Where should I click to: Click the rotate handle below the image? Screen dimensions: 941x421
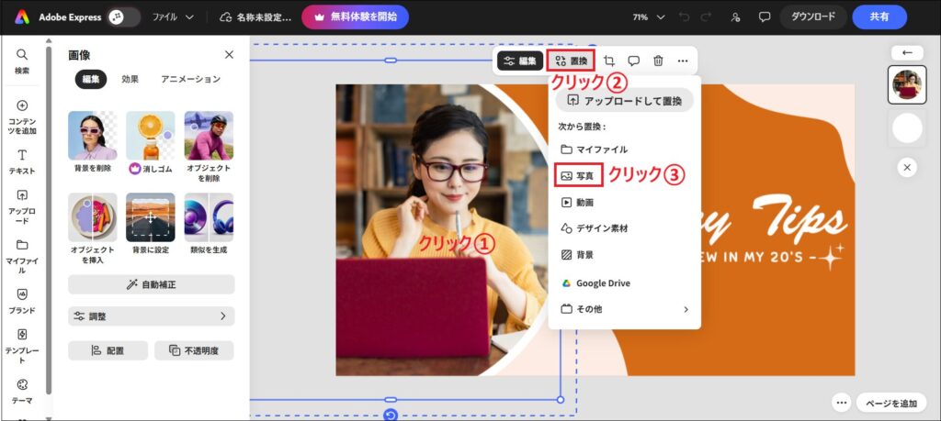(391, 415)
